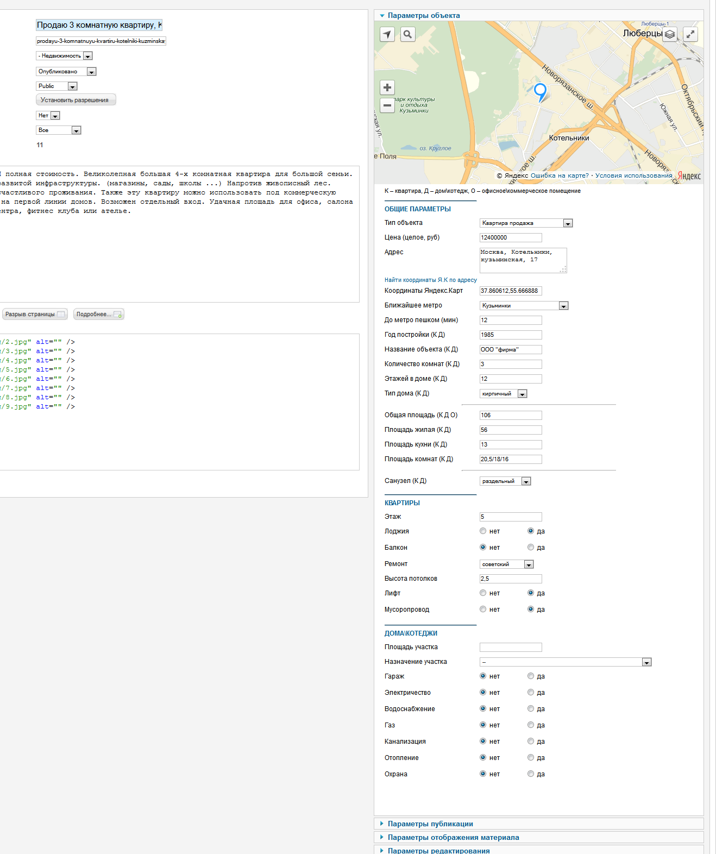
Task: Zoom out the map with minus button
Action: [387, 105]
